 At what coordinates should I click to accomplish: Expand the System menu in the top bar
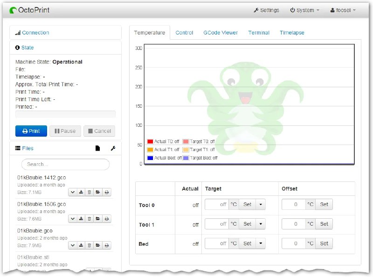303,10
